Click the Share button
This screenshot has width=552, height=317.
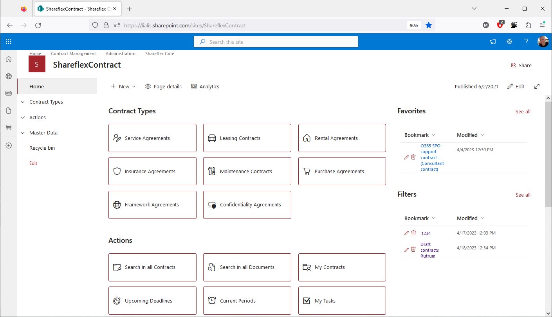tap(521, 65)
